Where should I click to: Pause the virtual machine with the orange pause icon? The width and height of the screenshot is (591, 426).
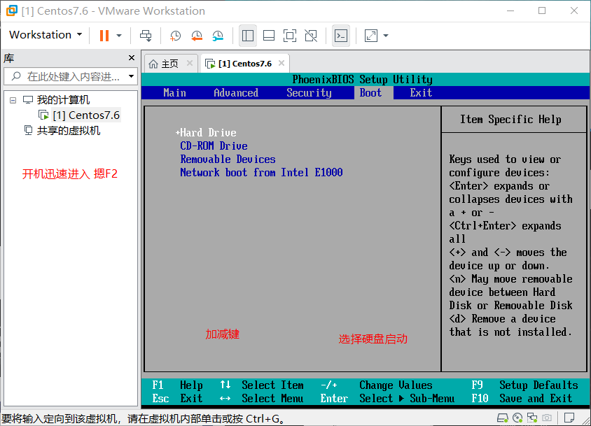pyautogui.click(x=104, y=36)
